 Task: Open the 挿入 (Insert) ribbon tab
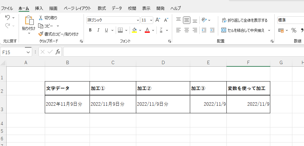pos(39,8)
